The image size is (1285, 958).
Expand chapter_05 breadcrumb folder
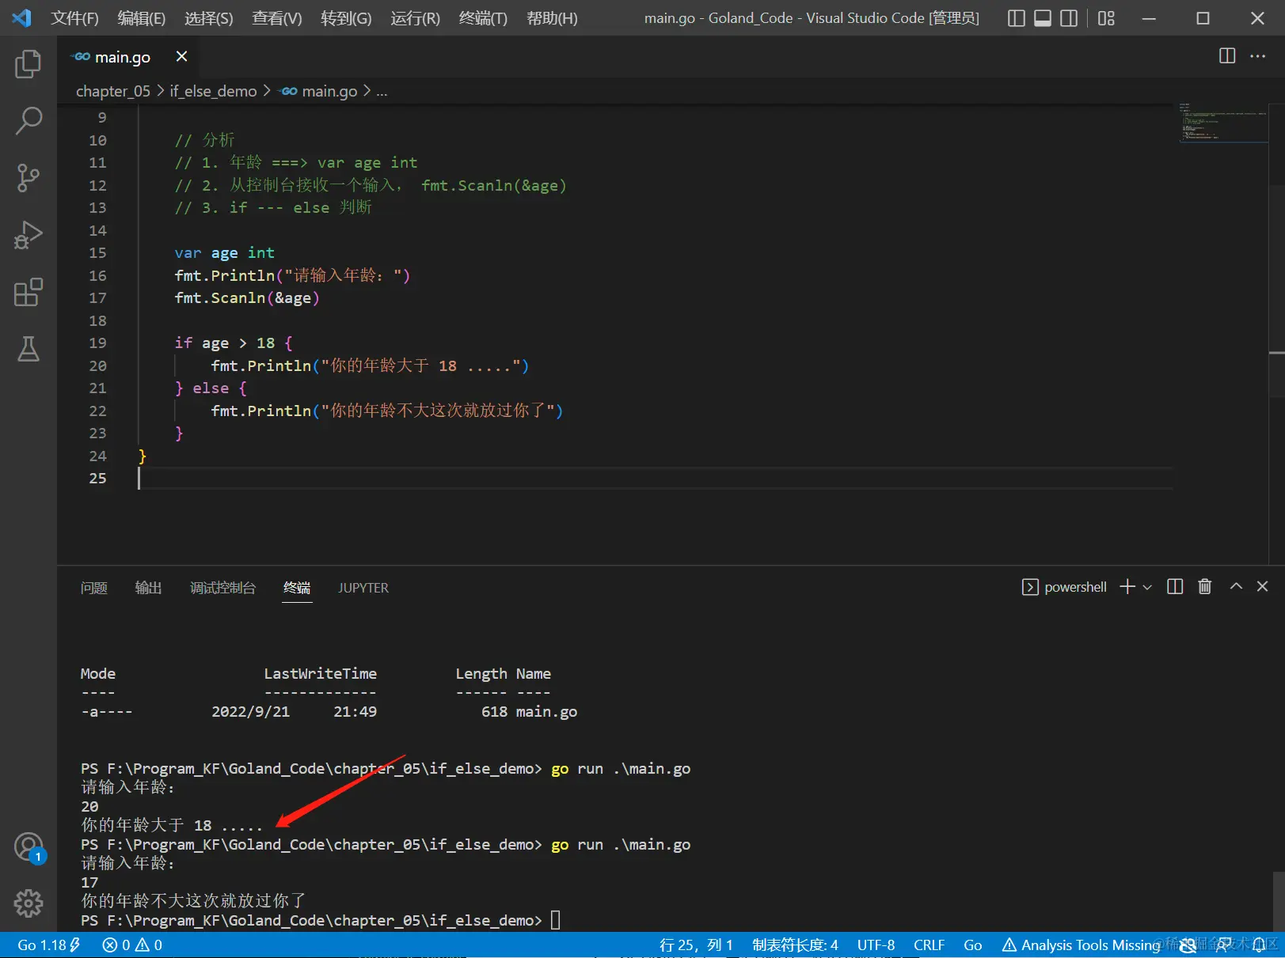click(x=112, y=91)
